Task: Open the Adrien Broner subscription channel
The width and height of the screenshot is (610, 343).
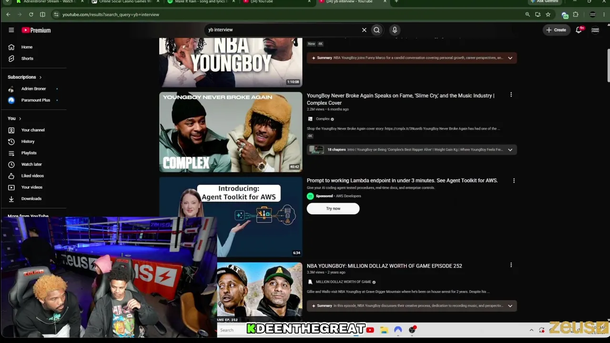Action: [x=33, y=89]
